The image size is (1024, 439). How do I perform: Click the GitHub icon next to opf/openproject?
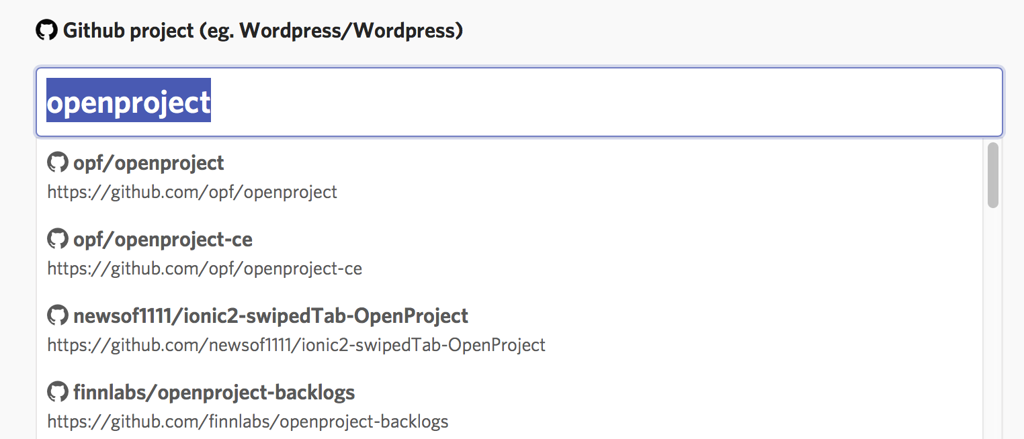pyautogui.click(x=58, y=162)
